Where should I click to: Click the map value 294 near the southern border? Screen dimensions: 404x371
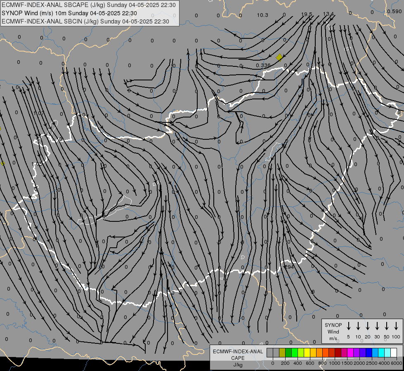click(289, 267)
